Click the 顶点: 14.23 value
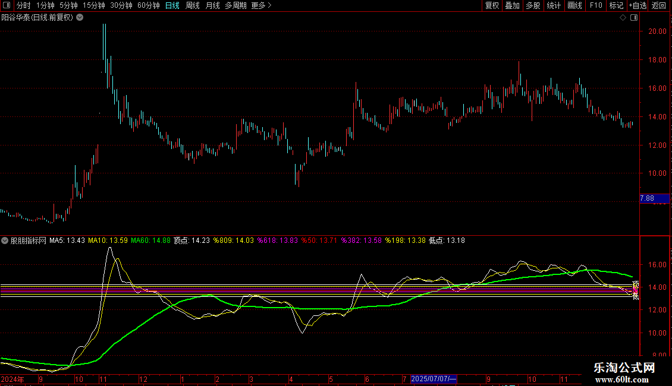This screenshot has height=386, width=672. [192, 241]
